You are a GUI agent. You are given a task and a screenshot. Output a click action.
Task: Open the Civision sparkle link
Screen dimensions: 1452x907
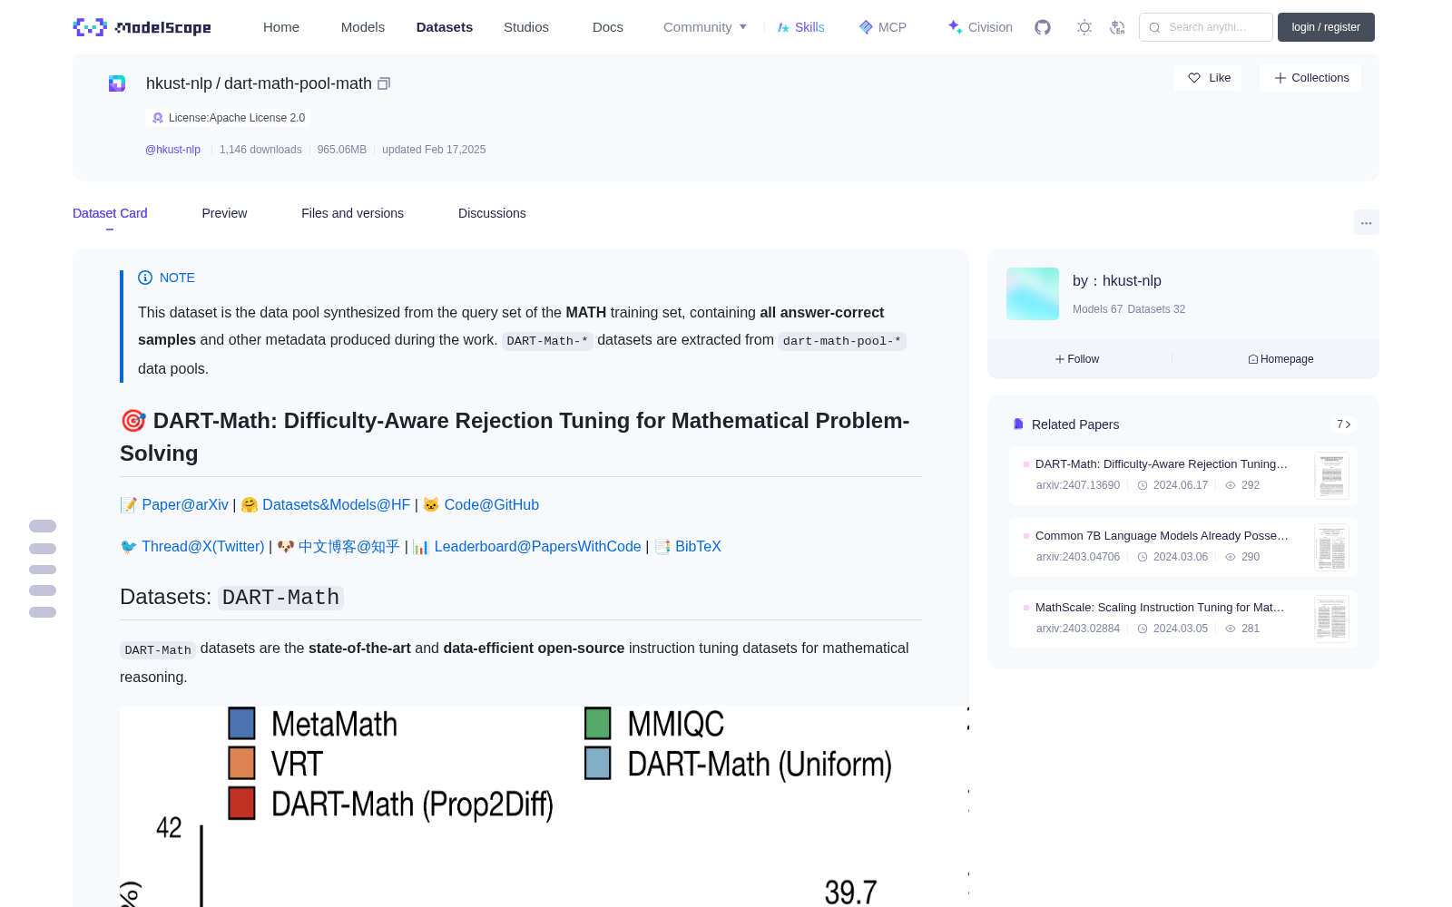click(x=980, y=27)
